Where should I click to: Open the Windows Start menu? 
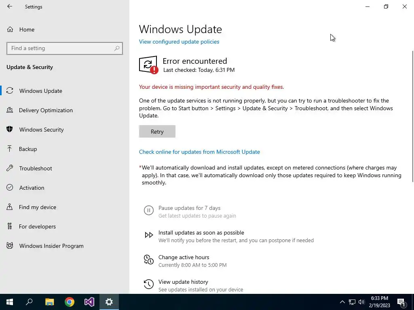coord(10,302)
